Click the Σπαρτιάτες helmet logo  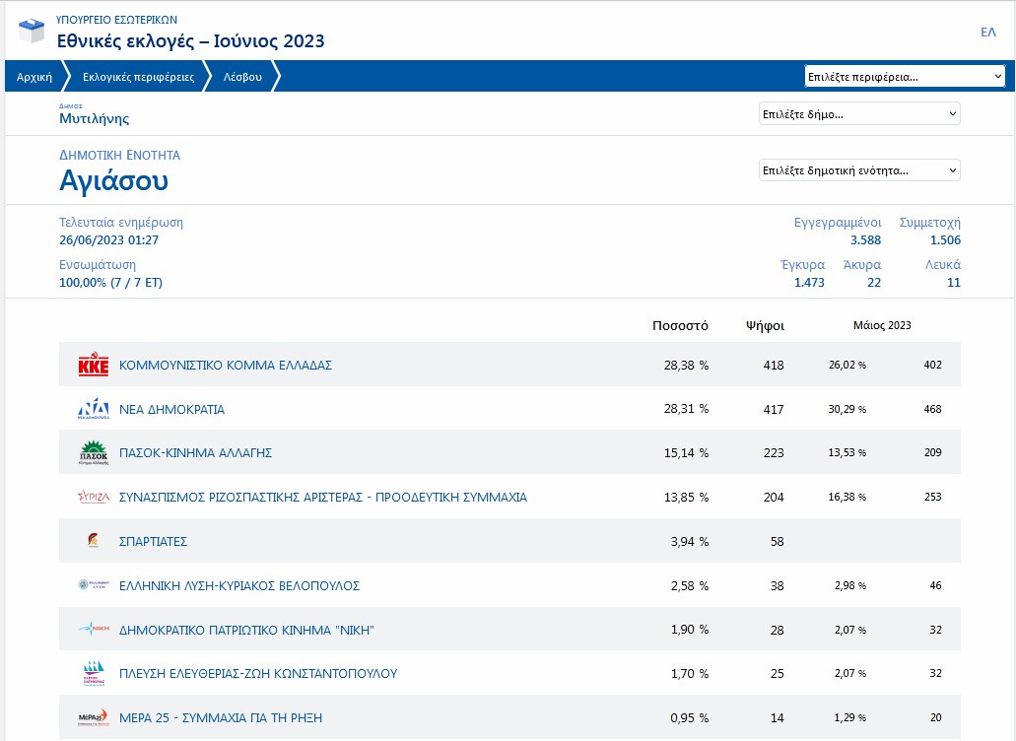(93, 541)
